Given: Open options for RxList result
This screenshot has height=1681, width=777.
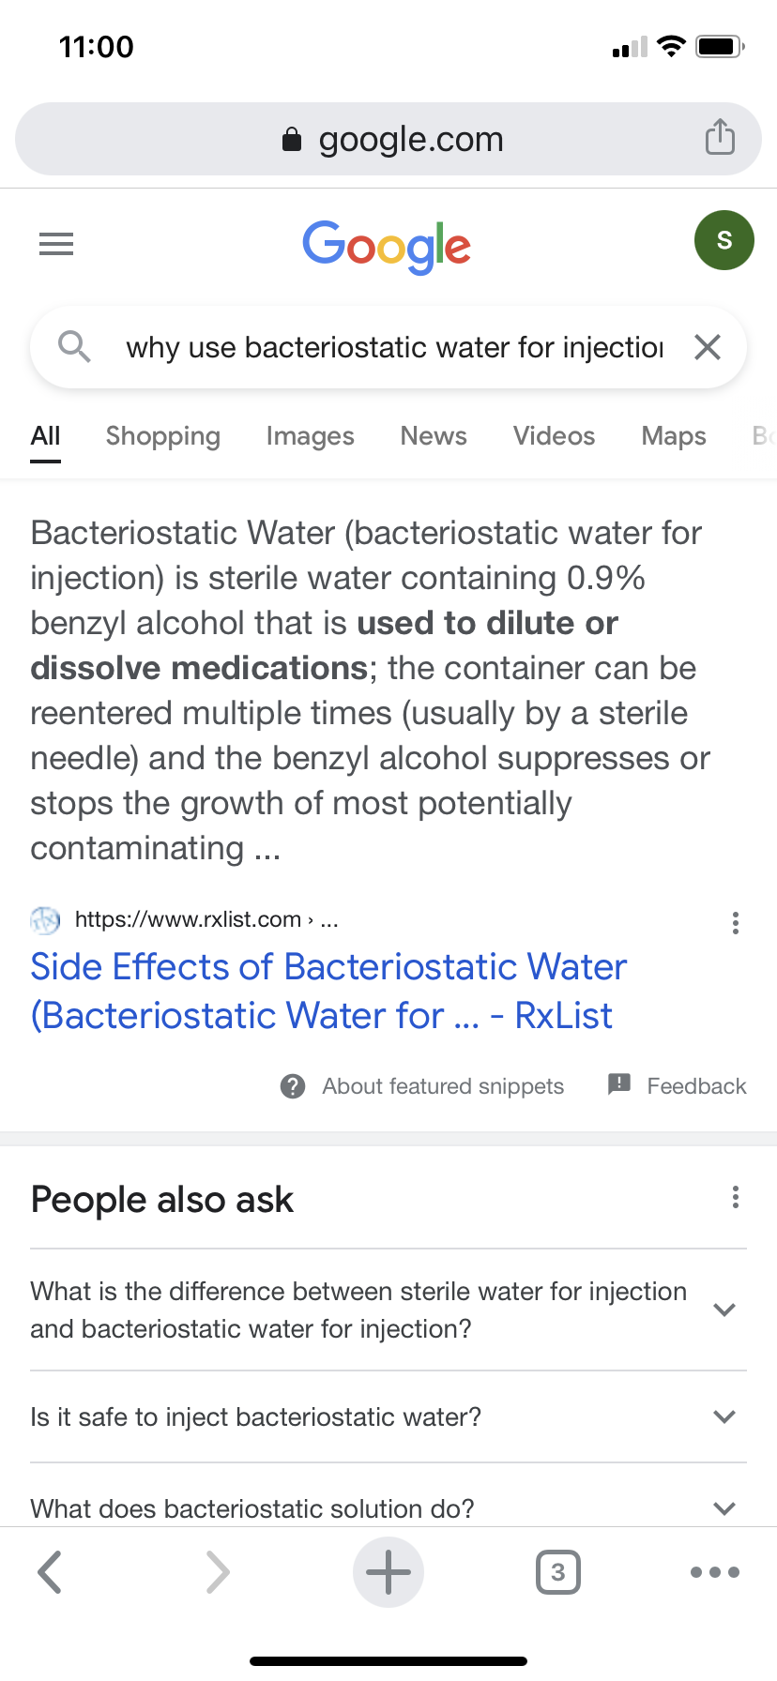Looking at the screenshot, I should coord(735,923).
